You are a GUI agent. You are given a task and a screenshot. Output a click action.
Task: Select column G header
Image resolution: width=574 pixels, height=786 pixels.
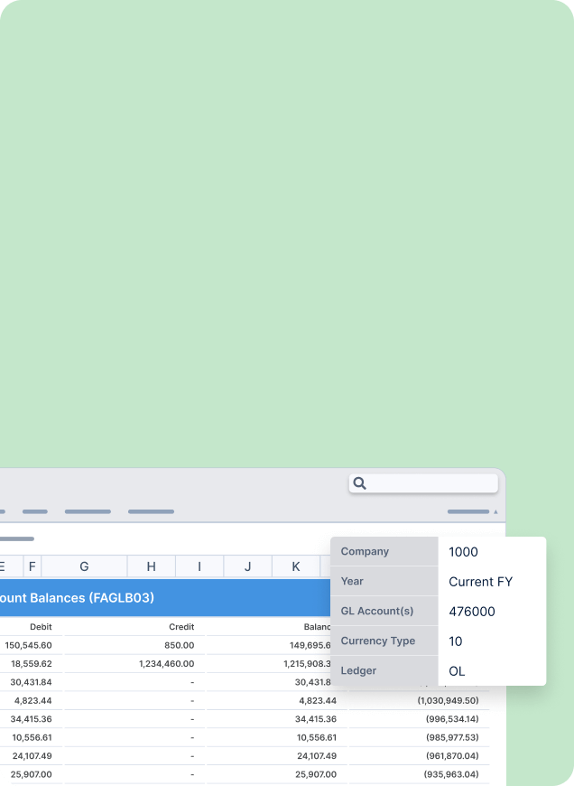(x=84, y=566)
